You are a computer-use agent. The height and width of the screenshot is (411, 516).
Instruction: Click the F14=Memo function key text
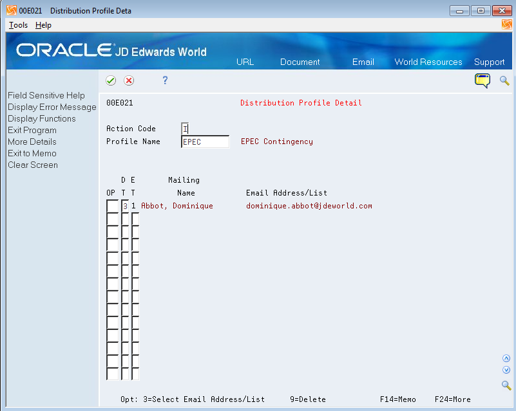pyautogui.click(x=398, y=399)
